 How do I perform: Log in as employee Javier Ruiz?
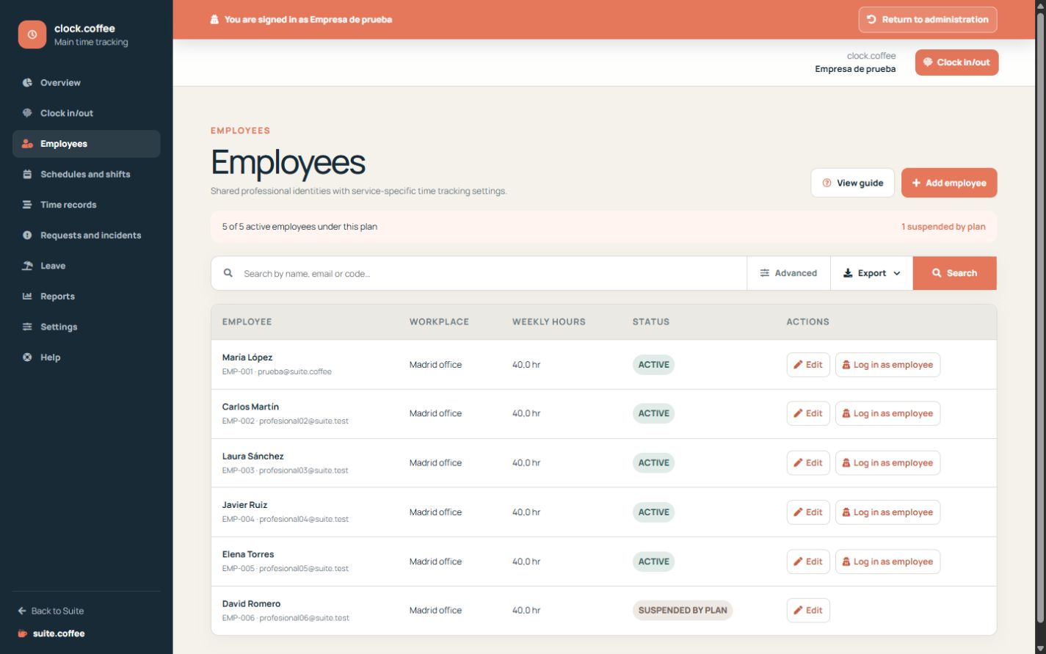pyautogui.click(x=887, y=512)
